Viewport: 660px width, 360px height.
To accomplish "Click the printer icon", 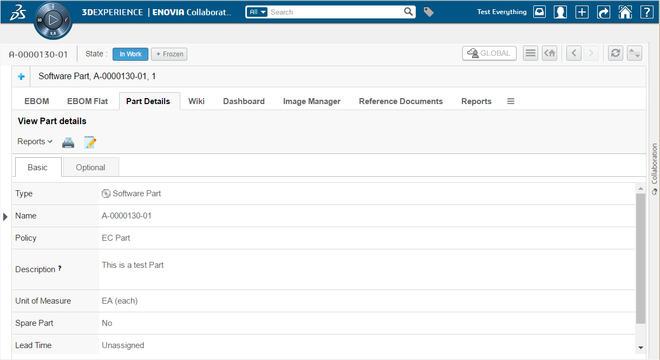I will point(68,143).
